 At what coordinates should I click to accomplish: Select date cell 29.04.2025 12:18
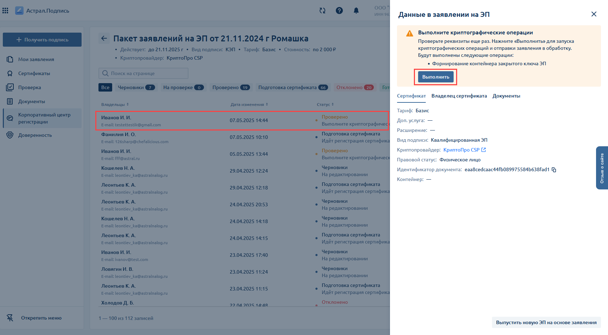click(x=249, y=188)
